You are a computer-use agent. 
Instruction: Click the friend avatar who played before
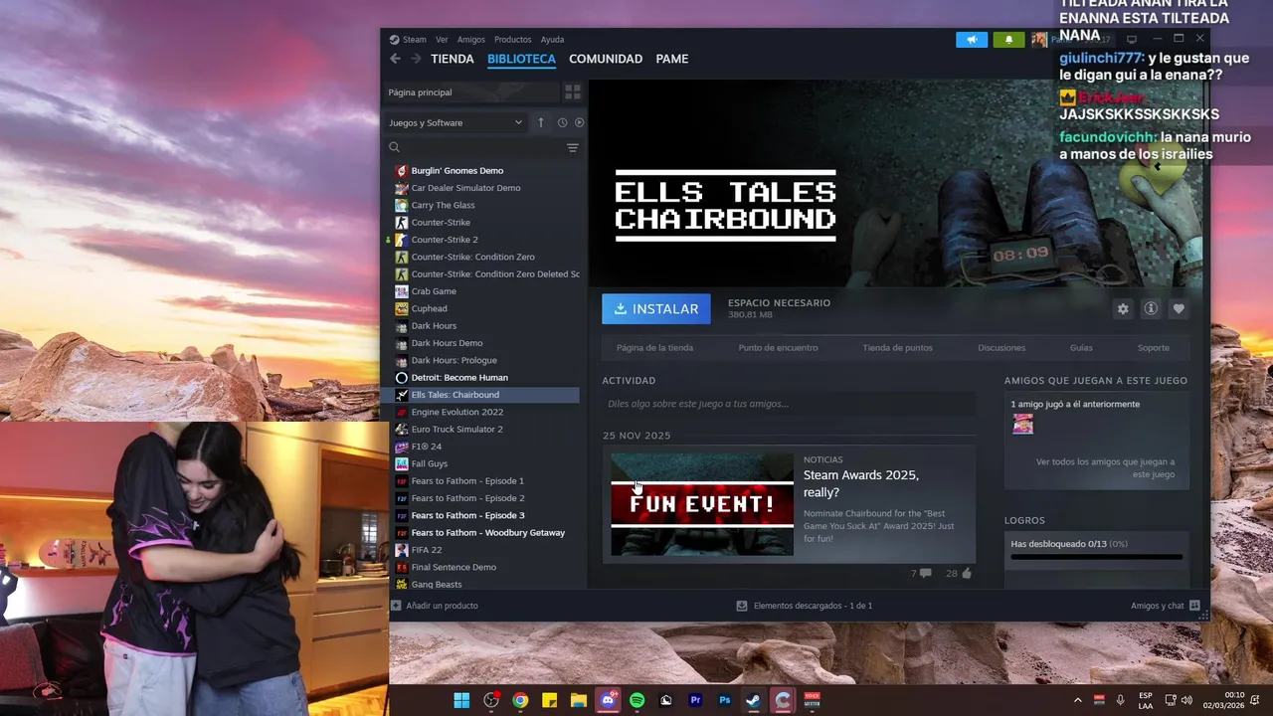(x=1022, y=425)
